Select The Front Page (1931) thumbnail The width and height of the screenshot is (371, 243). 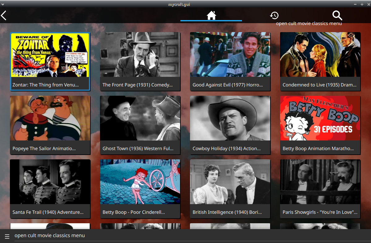(x=140, y=55)
